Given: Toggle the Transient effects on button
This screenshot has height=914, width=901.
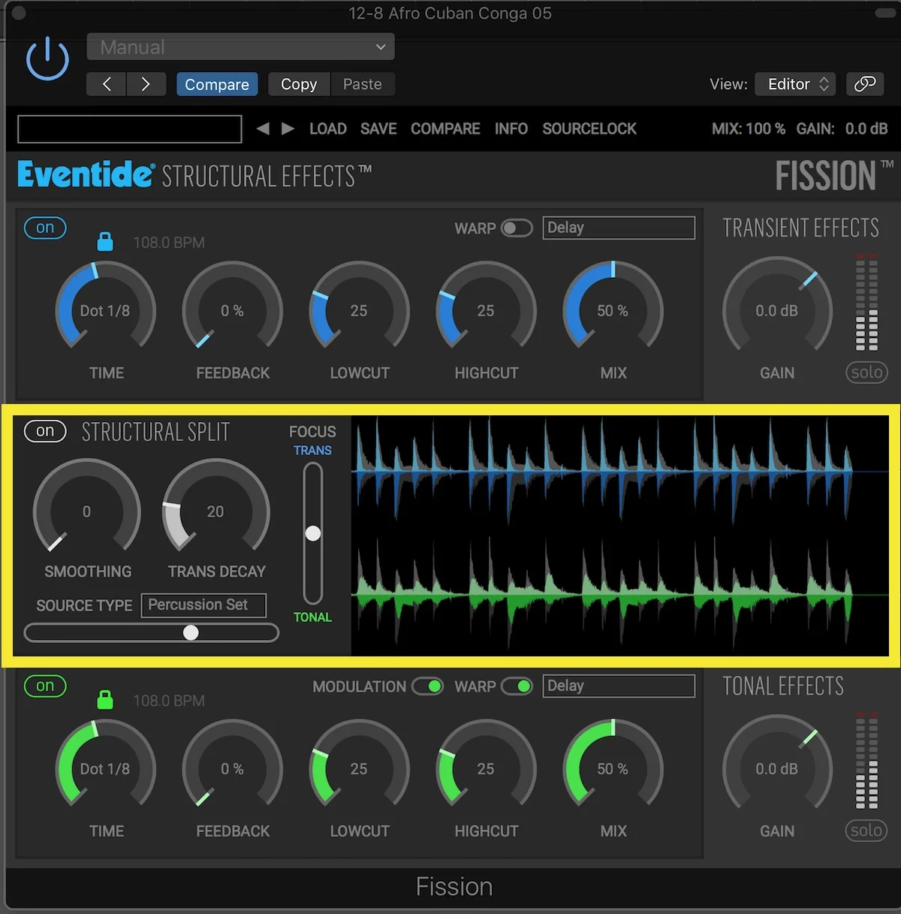Looking at the screenshot, I should tap(45, 228).
